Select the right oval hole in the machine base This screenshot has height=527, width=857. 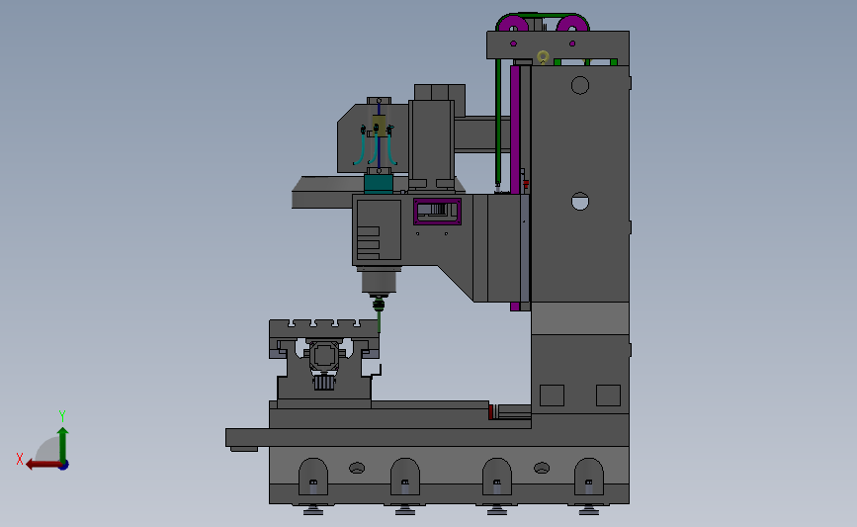(x=542, y=468)
